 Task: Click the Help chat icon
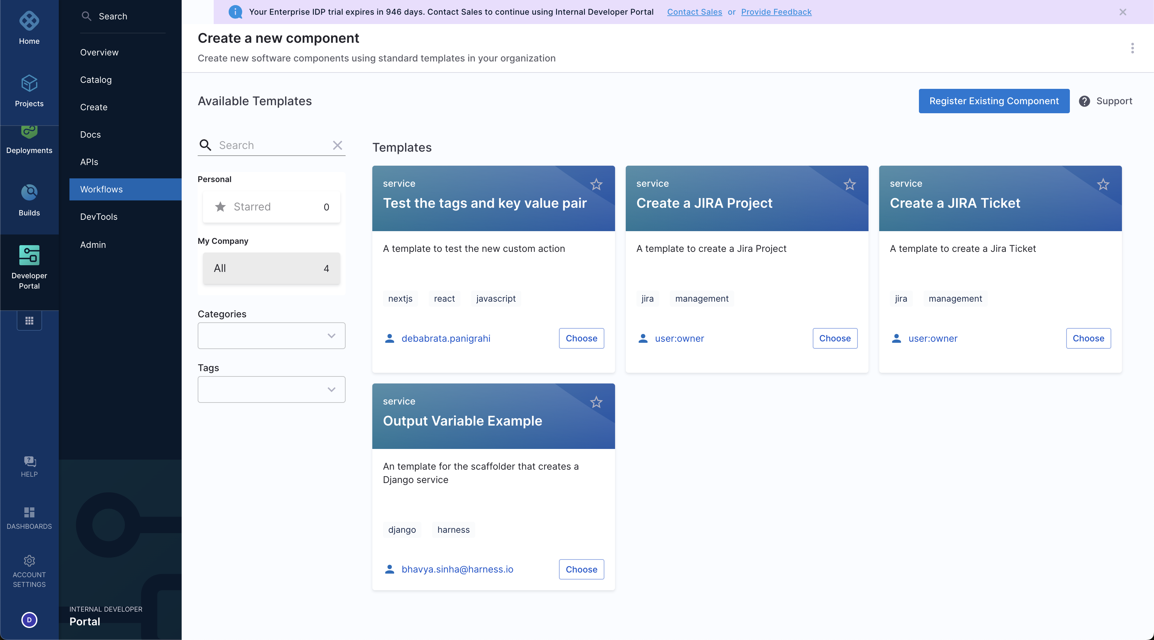click(x=29, y=461)
